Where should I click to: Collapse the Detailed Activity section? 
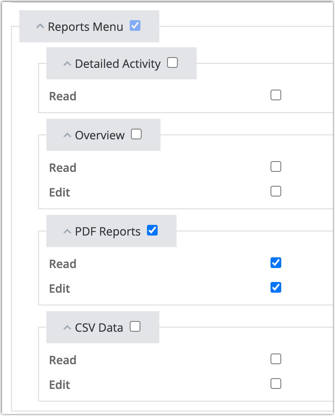point(67,63)
